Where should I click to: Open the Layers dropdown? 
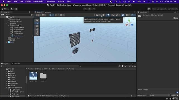pyautogui.click(x=161, y=9)
